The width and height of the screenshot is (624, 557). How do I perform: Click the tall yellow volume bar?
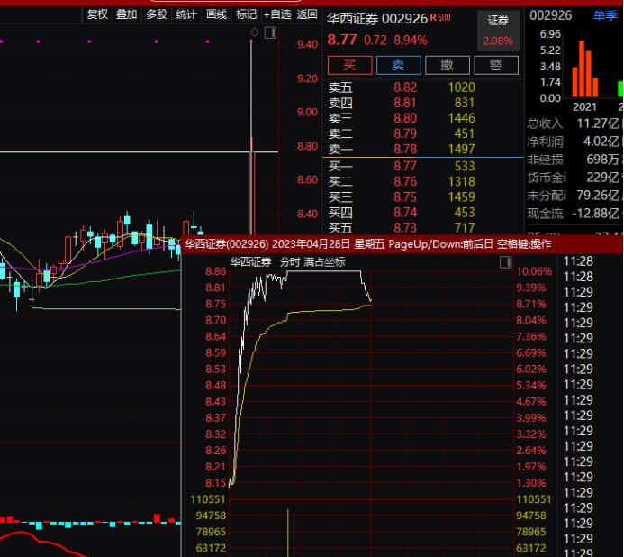tap(288, 533)
